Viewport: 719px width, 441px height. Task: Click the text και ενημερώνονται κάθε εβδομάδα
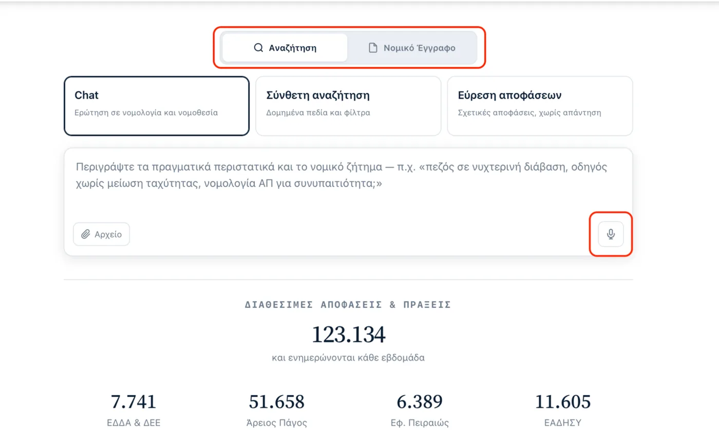click(348, 358)
